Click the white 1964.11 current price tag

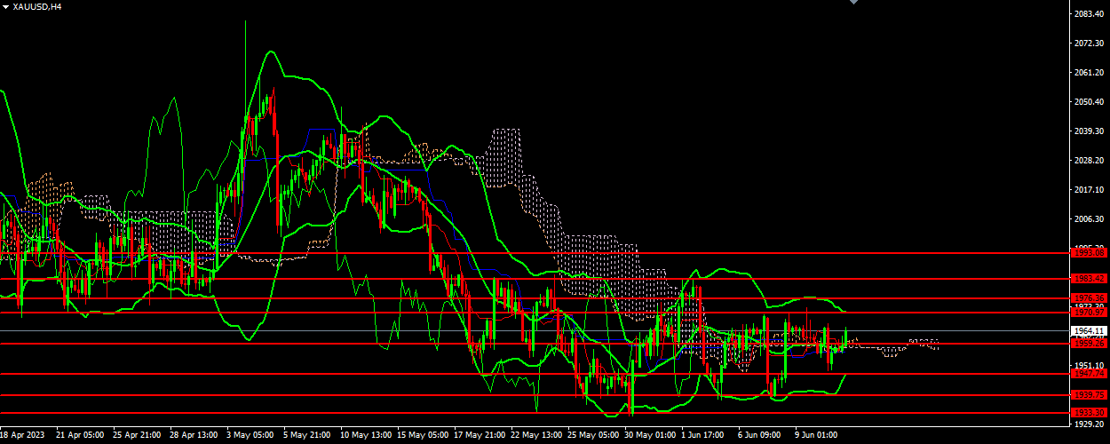pos(1089,331)
